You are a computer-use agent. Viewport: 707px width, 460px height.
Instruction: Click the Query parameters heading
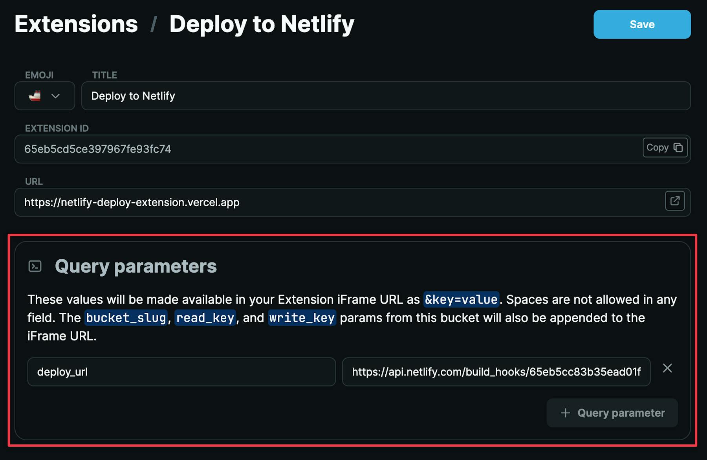click(x=136, y=266)
